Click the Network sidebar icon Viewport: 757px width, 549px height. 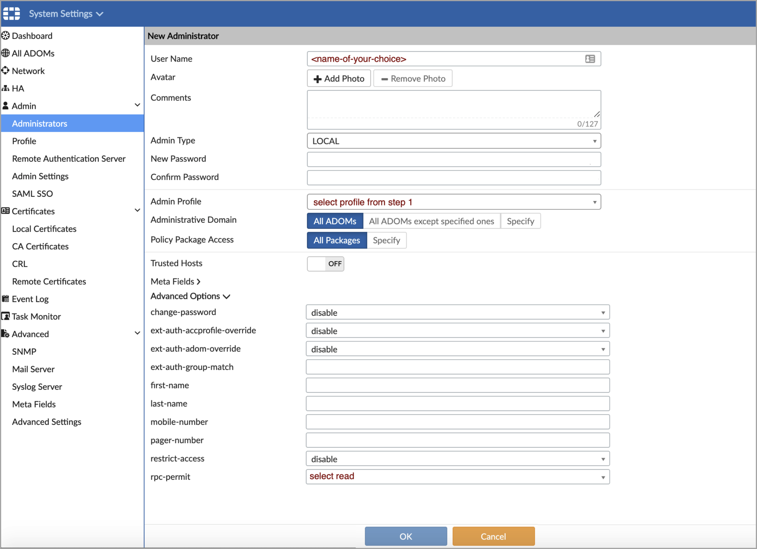6,71
